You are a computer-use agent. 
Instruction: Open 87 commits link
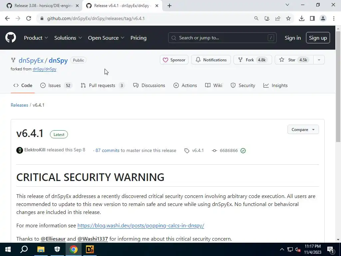click(x=108, y=150)
